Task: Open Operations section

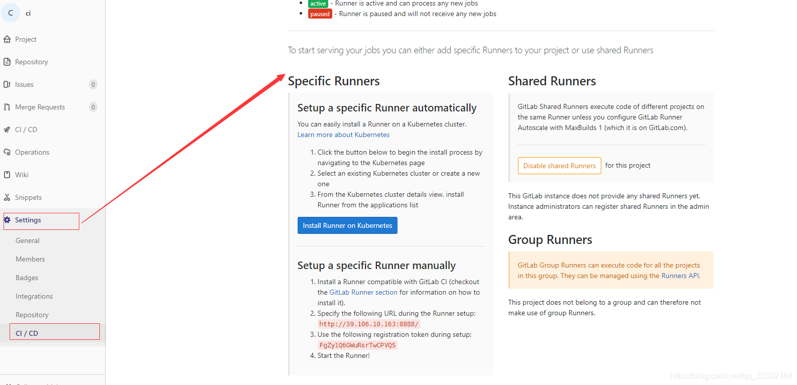Action: click(32, 152)
